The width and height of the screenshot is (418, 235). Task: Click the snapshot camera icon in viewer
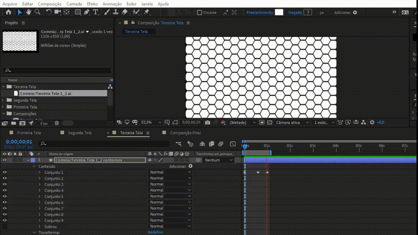point(207,122)
